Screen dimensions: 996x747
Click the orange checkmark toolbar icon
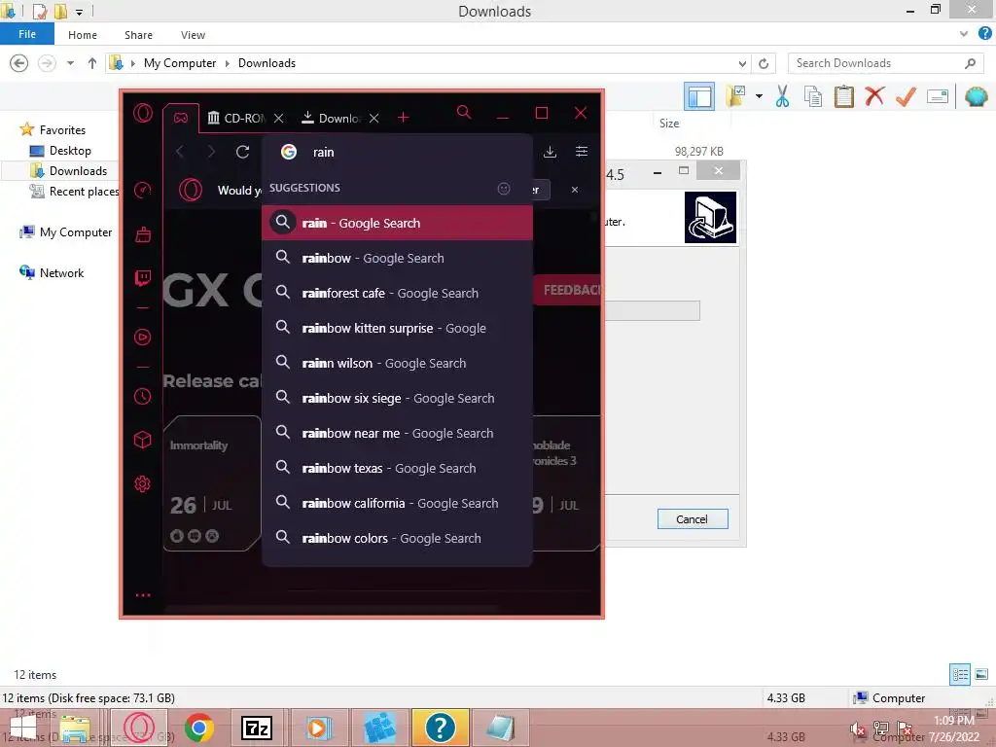(906, 96)
